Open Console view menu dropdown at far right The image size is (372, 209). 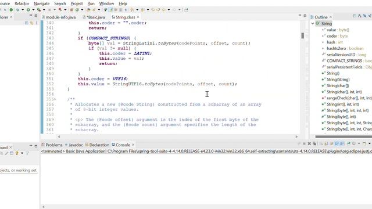tap(369, 143)
